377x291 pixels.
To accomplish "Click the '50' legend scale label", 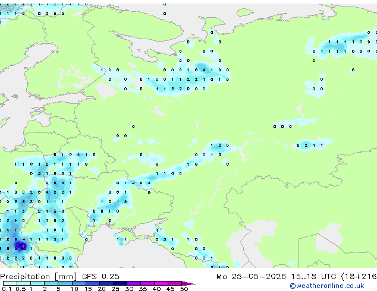I will [184, 289].
